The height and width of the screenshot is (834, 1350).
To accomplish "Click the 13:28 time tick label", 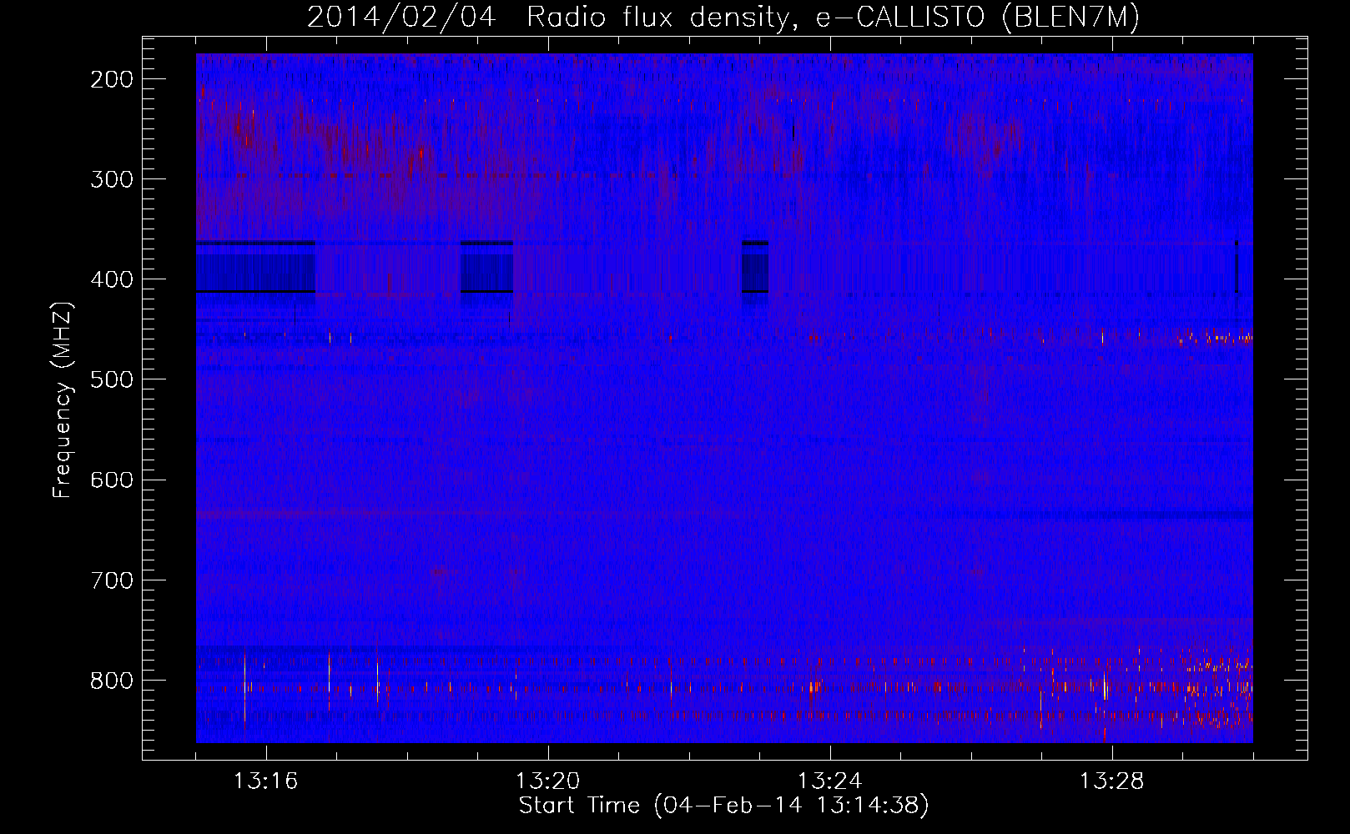I will point(1112,781).
